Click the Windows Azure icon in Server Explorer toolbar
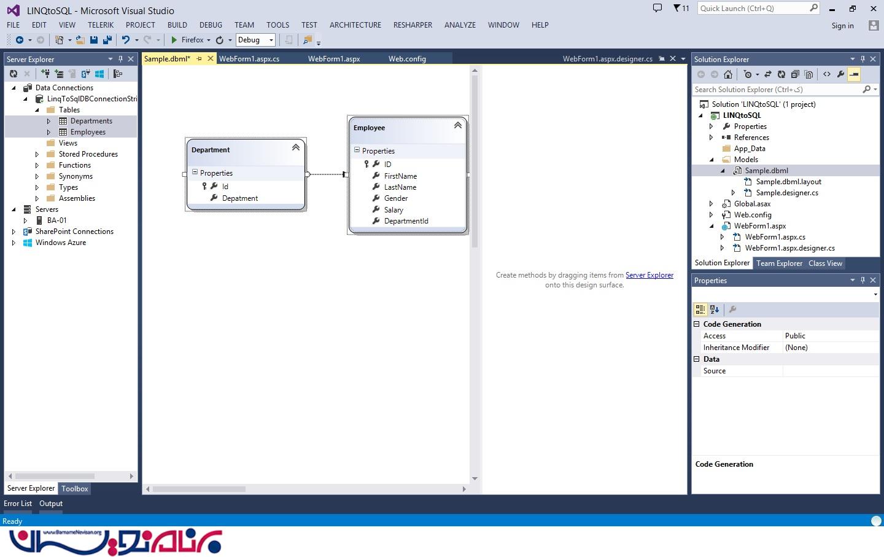 99,74
